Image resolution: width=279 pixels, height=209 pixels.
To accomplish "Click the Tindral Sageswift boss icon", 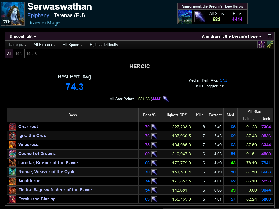I will pos(13,190).
